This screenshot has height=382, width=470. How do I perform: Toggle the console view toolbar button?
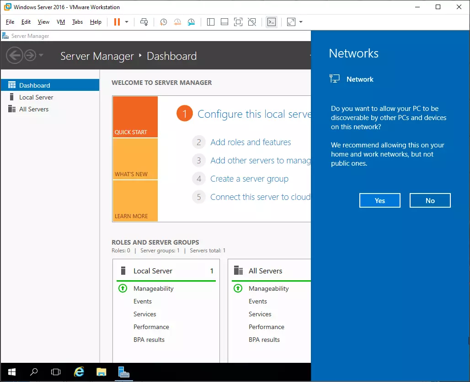point(272,22)
